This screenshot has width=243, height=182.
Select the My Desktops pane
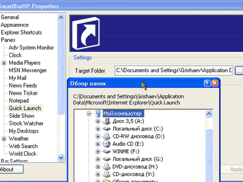coord(24,131)
